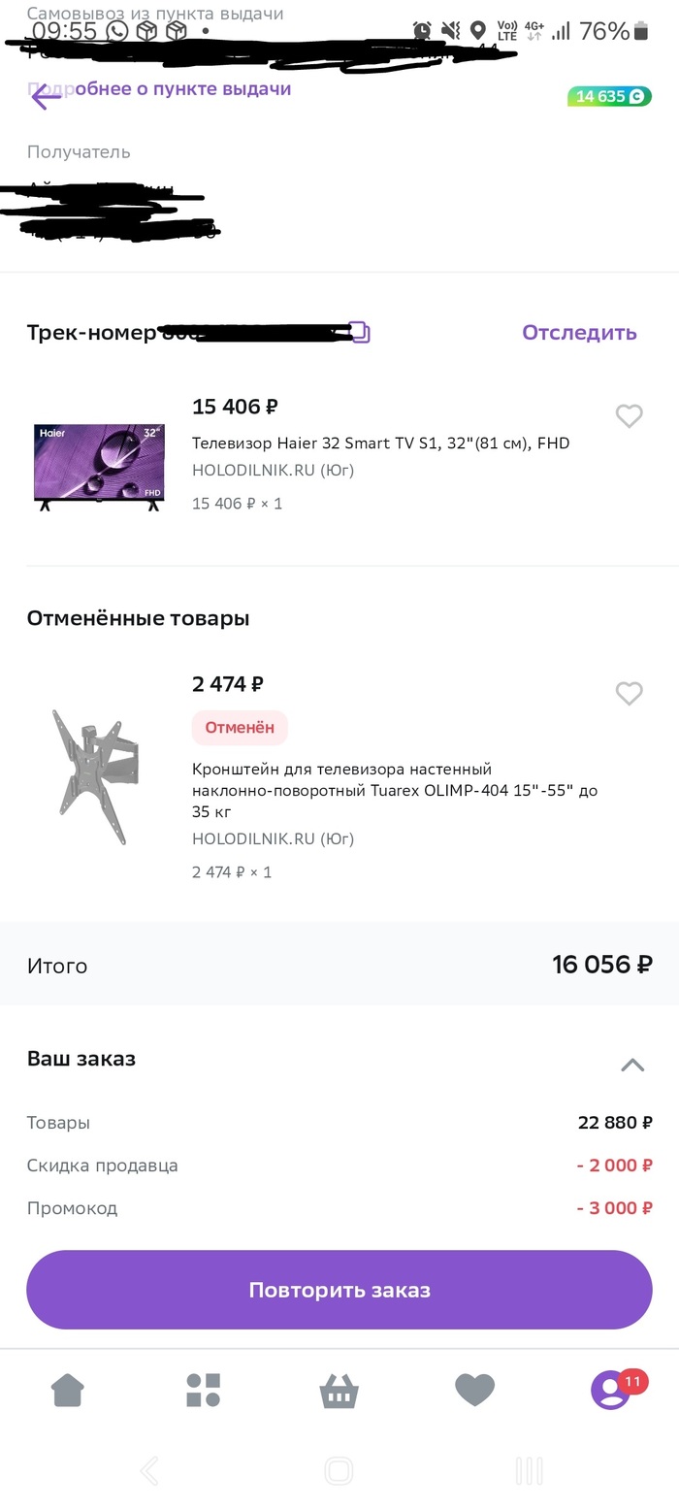
Task: Tap the "Отследить" tracking link
Action: pos(579,333)
